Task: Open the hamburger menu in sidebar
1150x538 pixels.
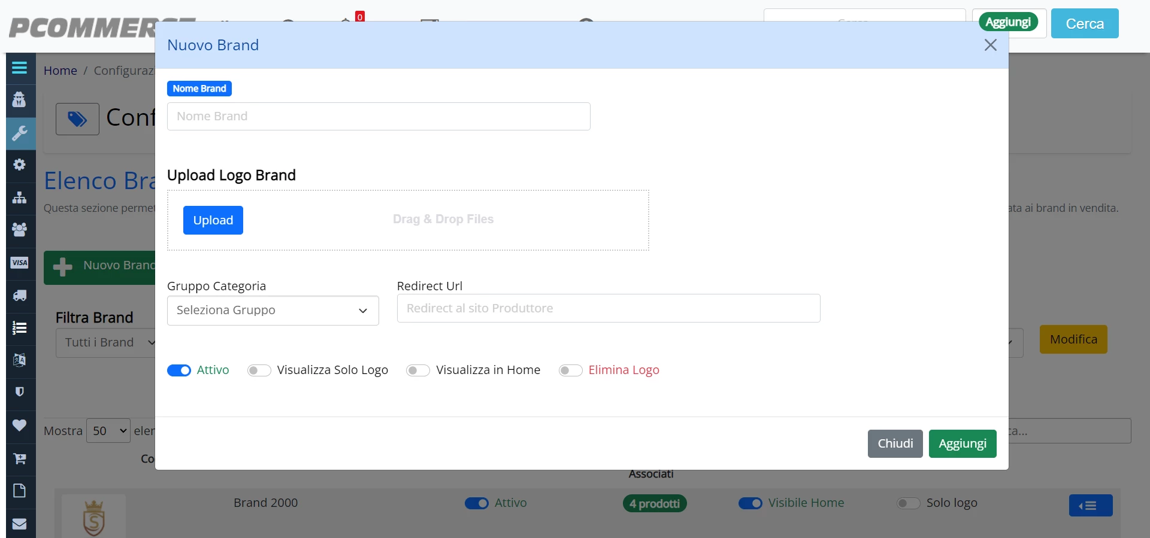Action: (19, 68)
